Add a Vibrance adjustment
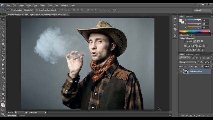The image size is (213, 120). [202, 41]
